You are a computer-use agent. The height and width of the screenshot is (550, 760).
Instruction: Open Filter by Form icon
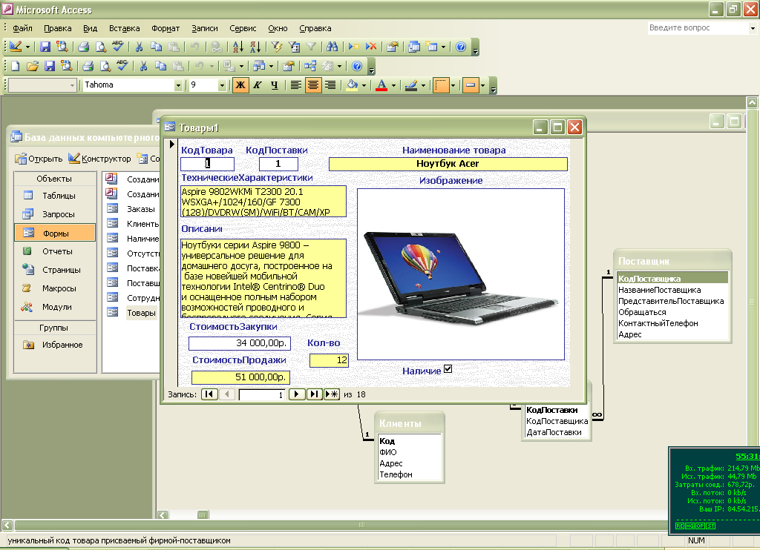(294, 47)
